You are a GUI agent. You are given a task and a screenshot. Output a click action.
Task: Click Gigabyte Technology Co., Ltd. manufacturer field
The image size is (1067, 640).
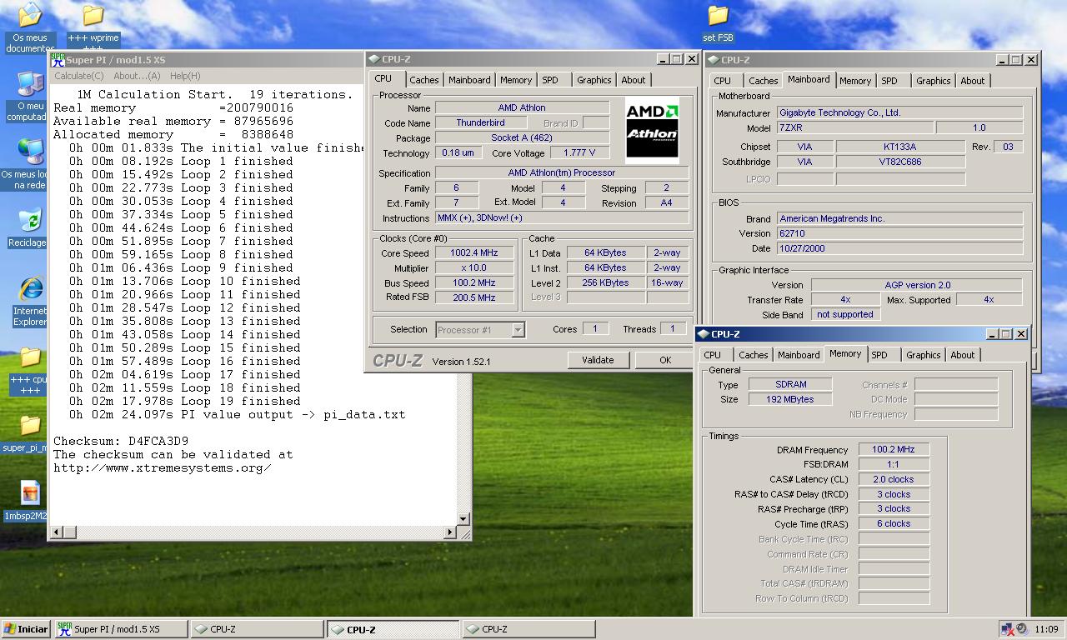899,112
